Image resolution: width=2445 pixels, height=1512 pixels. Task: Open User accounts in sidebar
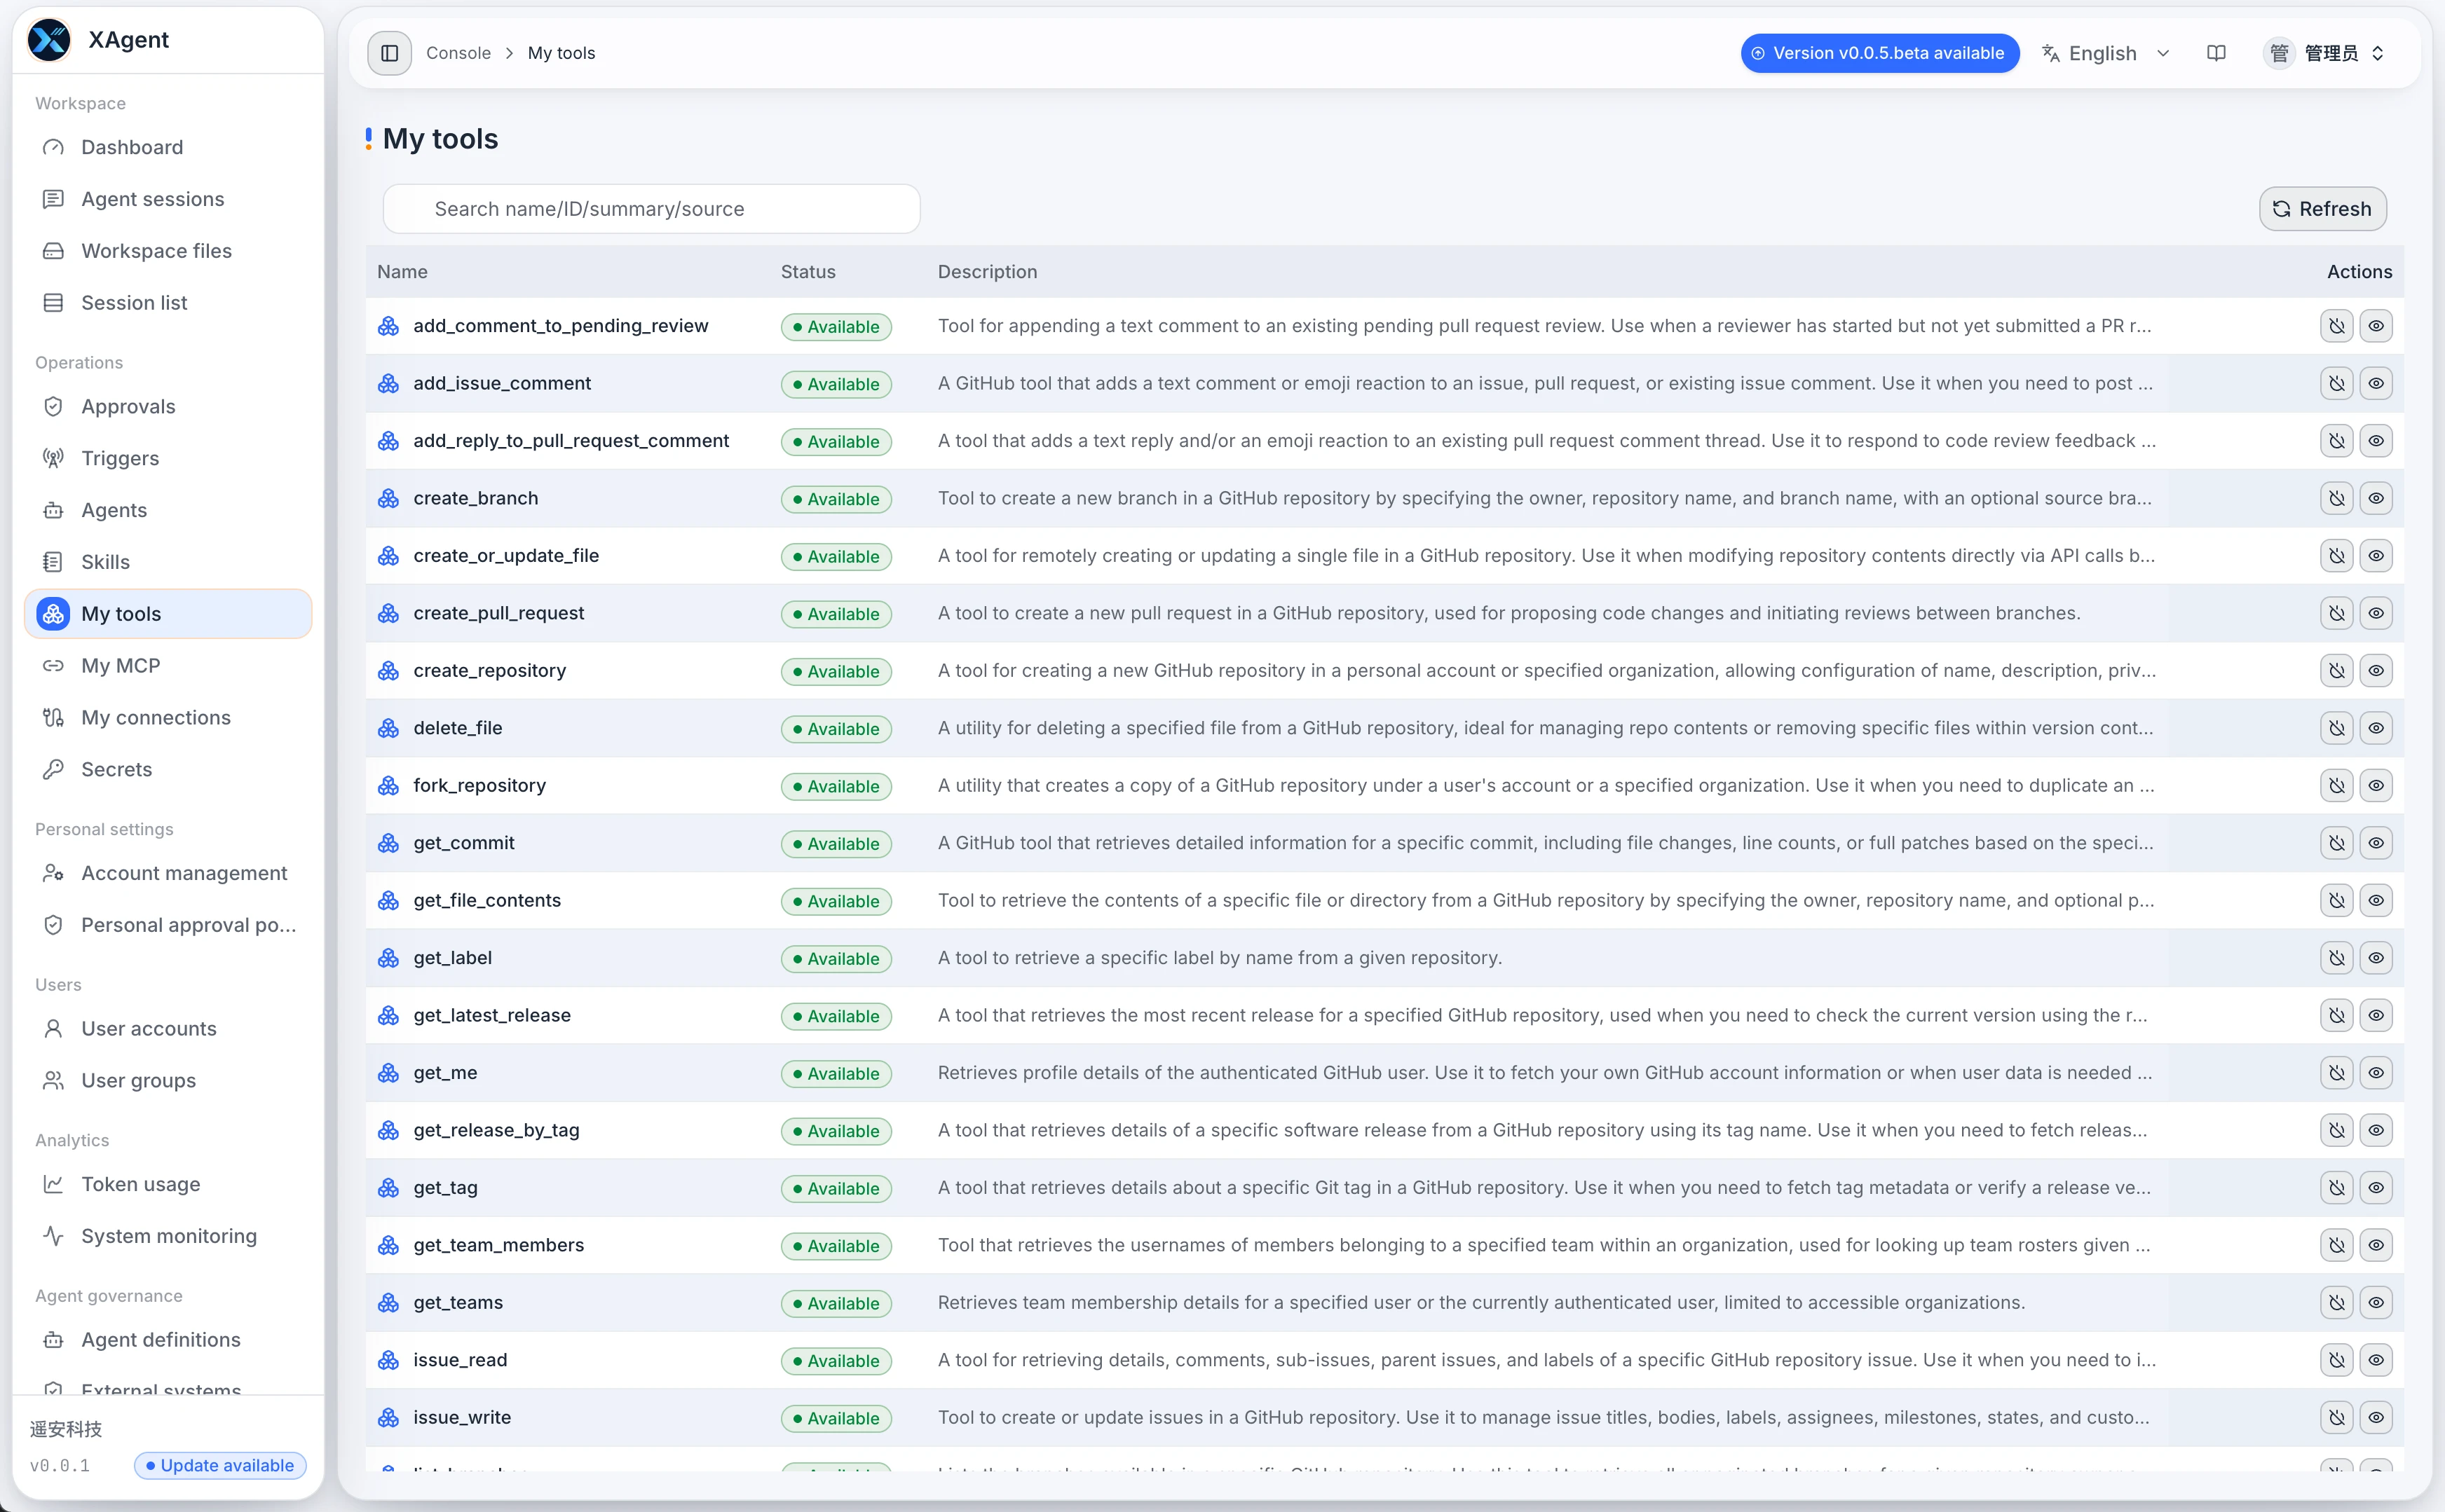point(168,1029)
